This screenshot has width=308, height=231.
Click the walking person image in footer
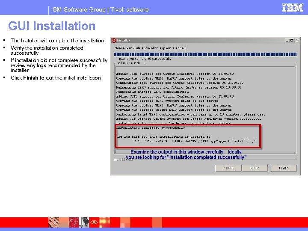[85, 222]
